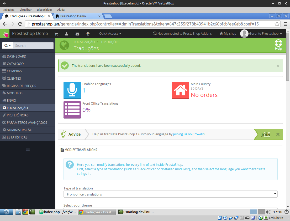This screenshot has width=290, height=221.
Task: Open Catálogo in the sidebar
Action: 28,64
